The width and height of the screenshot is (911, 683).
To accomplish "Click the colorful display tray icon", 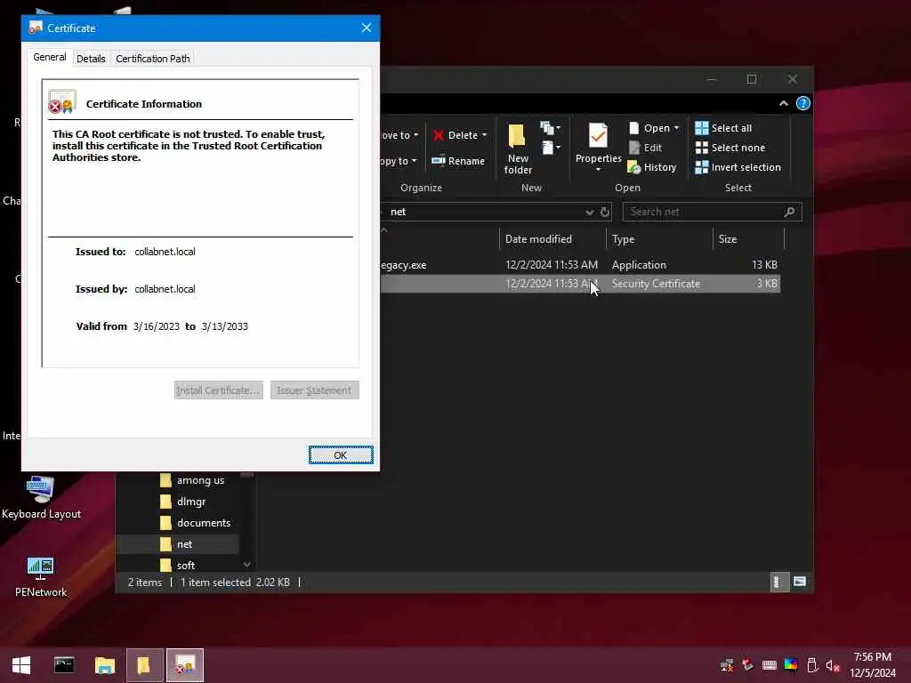I will pyautogui.click(x=791, y=665).
